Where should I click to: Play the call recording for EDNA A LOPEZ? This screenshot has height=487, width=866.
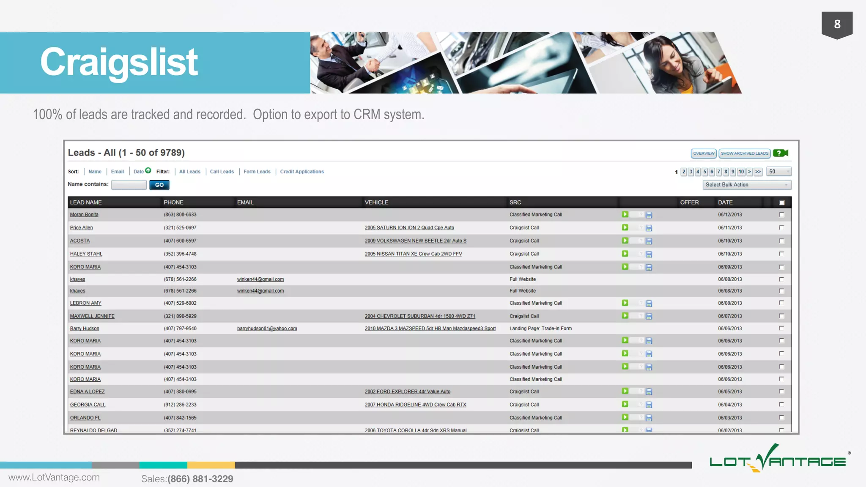point(625,391)
